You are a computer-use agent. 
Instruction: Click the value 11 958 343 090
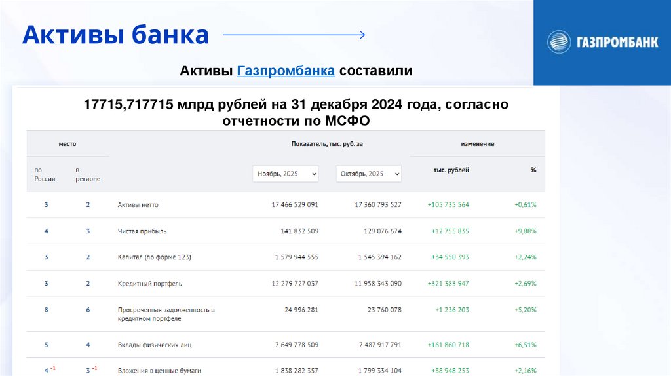(x=378, y=284)
